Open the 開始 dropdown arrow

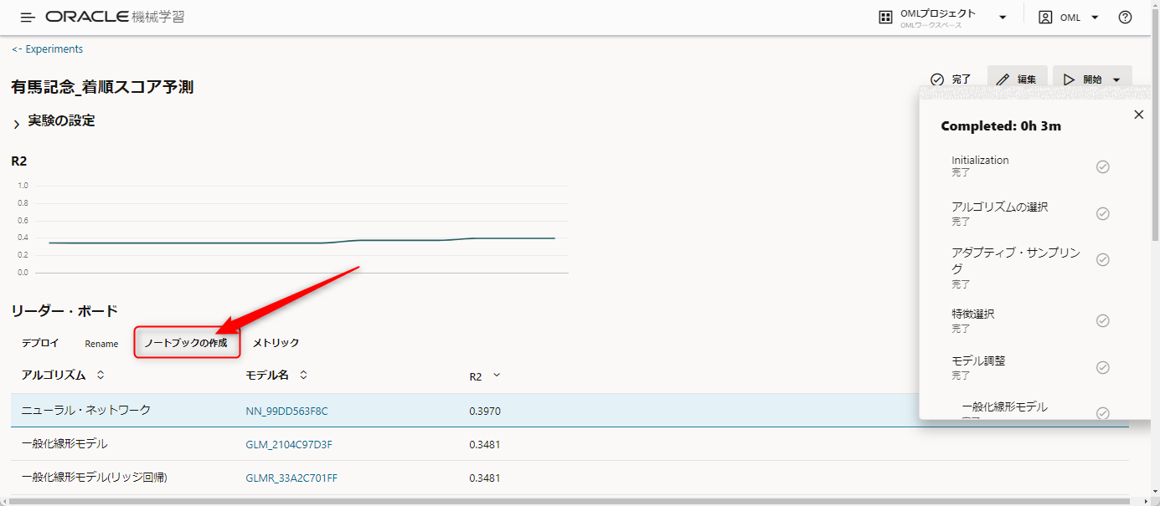coord(1117,80)
